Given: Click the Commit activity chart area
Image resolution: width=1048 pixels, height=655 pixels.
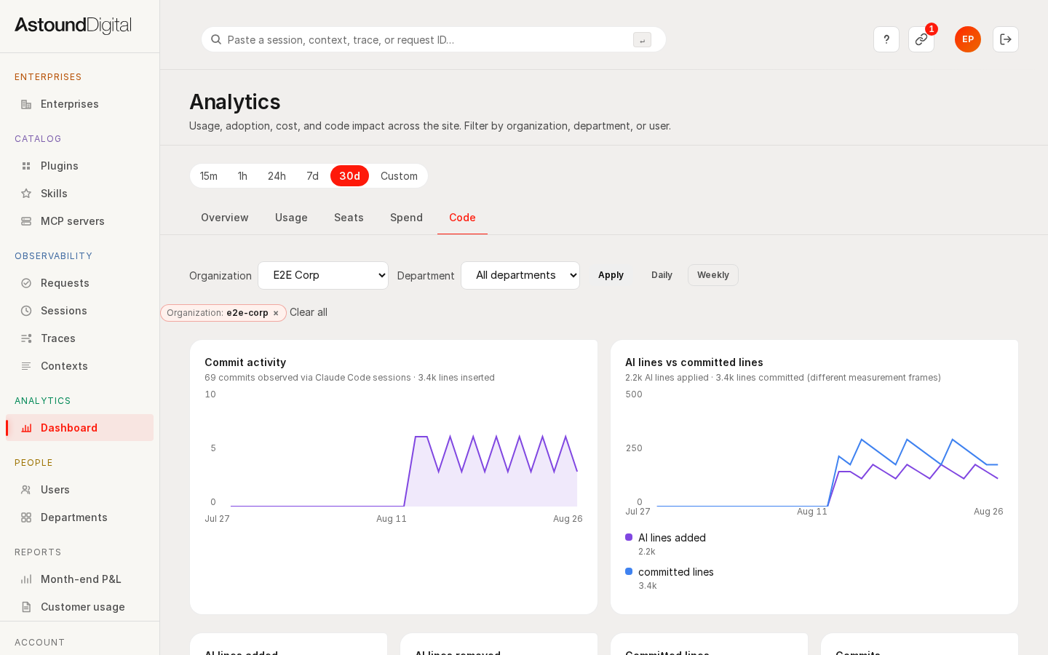Looking at the screenshot, I should tap(394, 458).
